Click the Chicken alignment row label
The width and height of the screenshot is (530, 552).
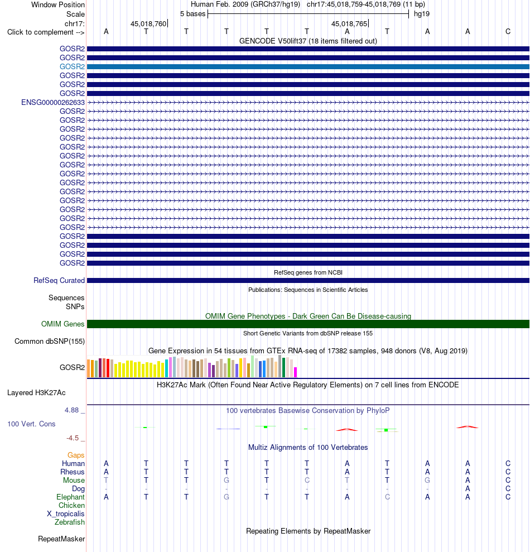tap(71, 506)
